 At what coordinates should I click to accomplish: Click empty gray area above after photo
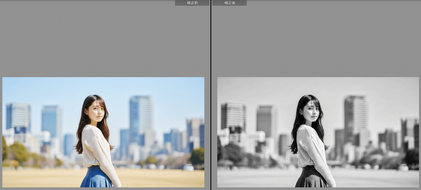(x=316, y=39)
